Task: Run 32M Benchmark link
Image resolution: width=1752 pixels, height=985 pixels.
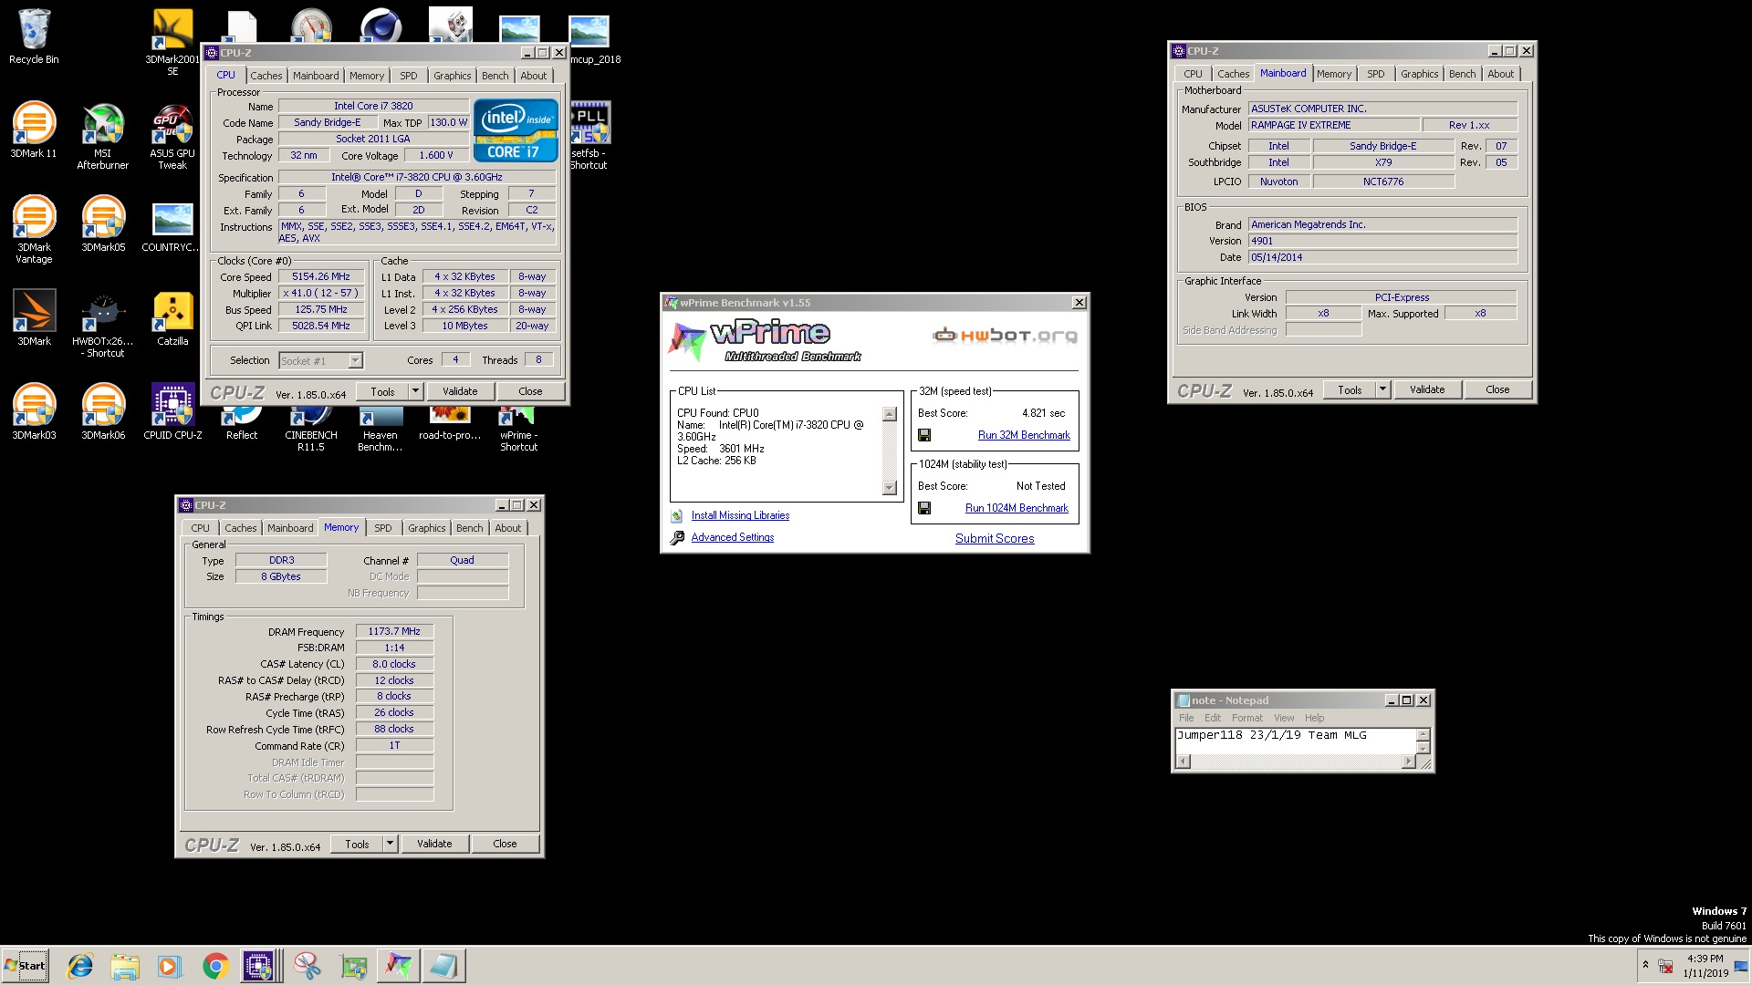Action: 1024,436
